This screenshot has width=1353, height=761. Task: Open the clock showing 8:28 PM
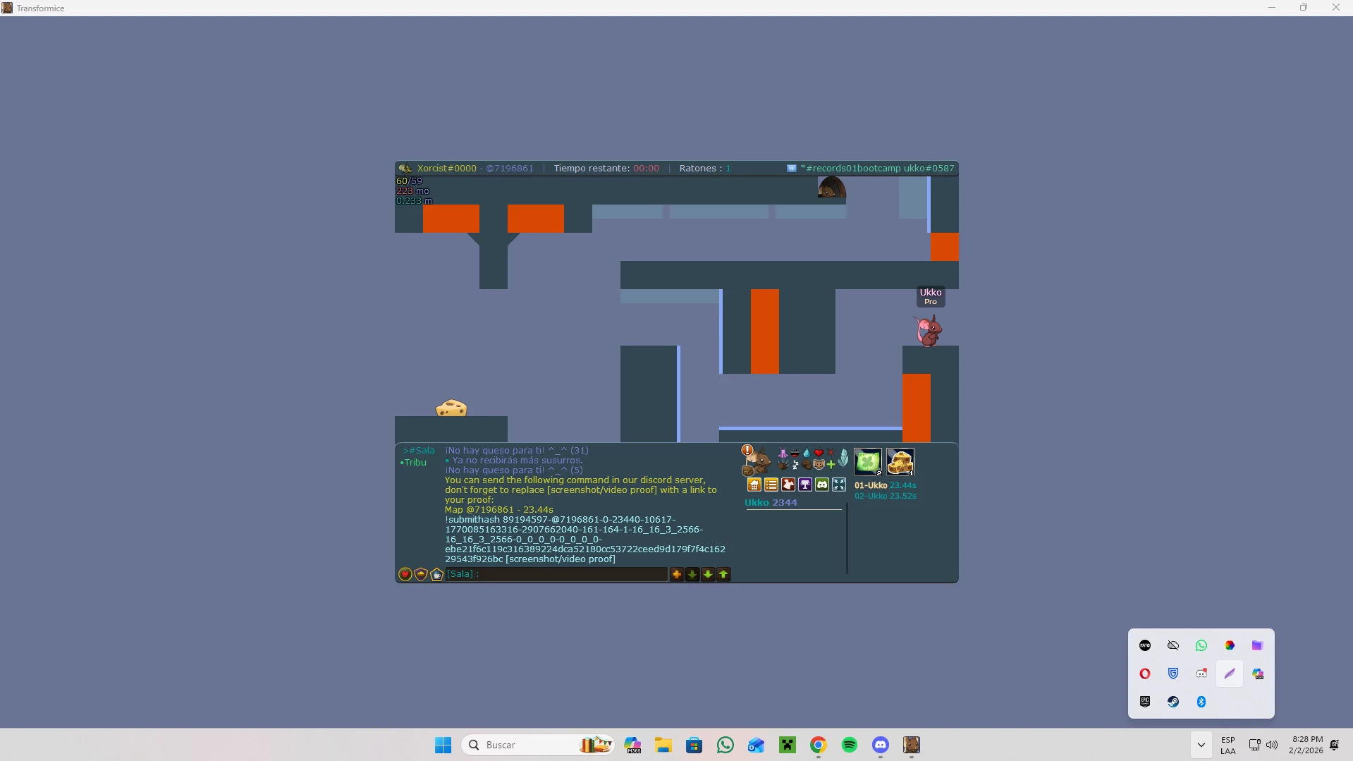1306,745
